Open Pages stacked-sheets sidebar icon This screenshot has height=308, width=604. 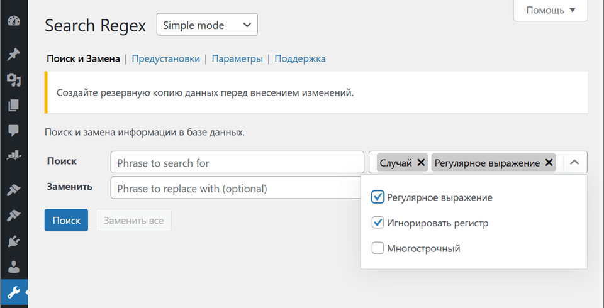click(14, 105)
